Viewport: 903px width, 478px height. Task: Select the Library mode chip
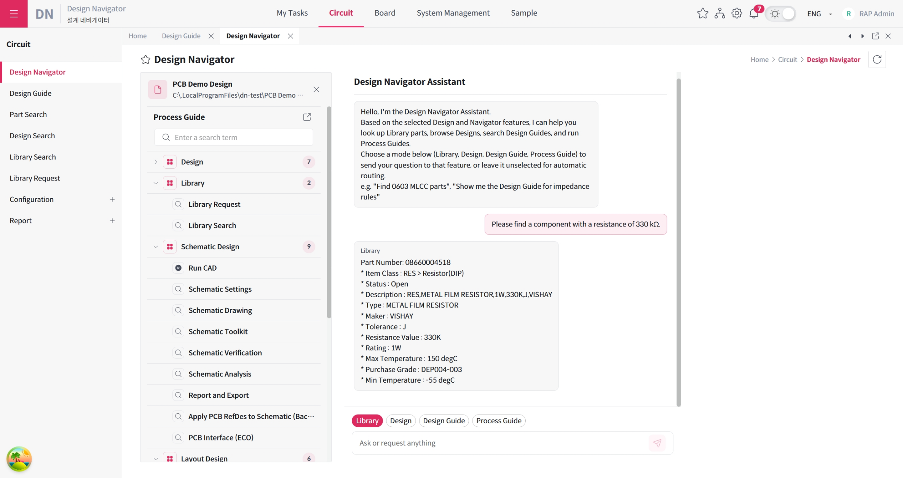[x=367, y=421]
